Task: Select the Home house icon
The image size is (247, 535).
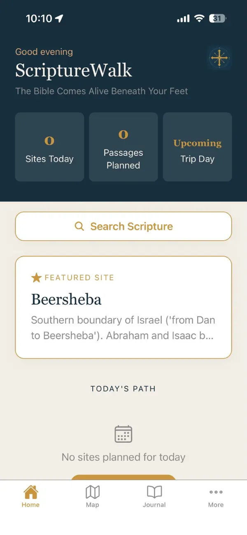Action: (30, 491)
